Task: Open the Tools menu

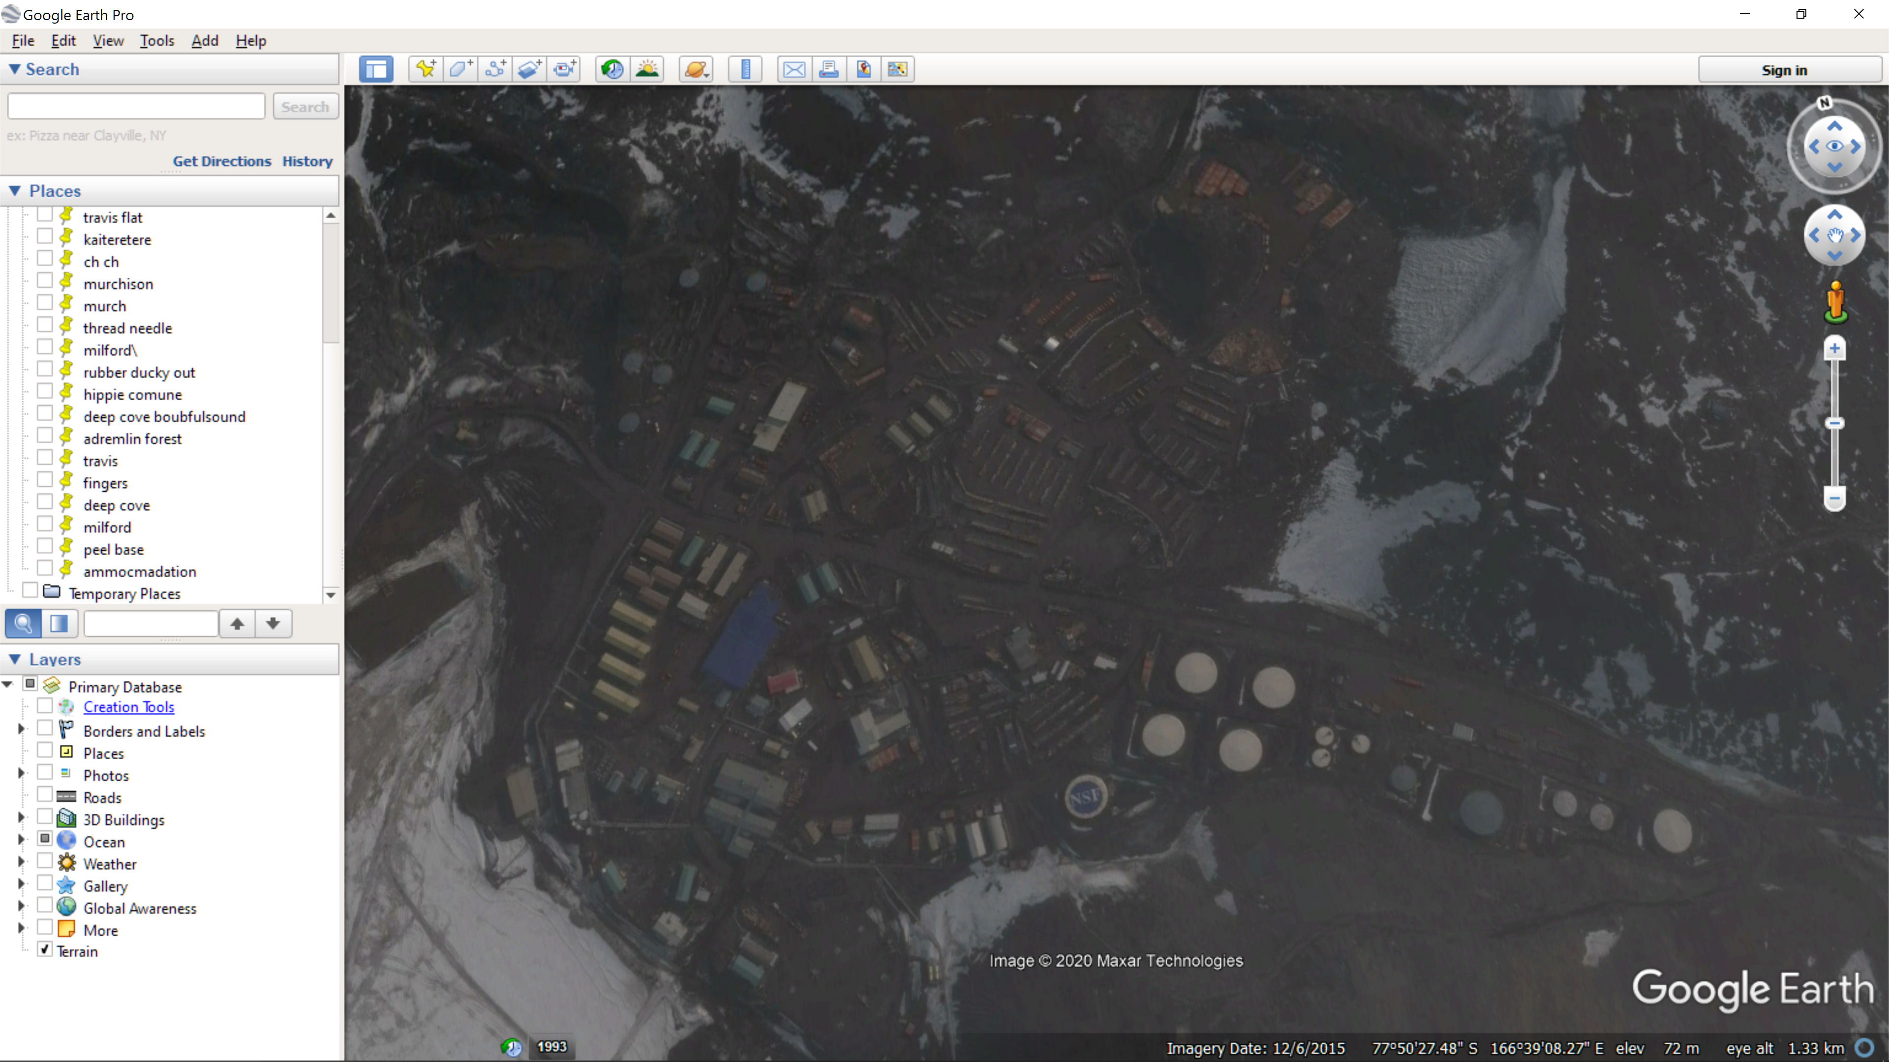Action: coord(157,41)
